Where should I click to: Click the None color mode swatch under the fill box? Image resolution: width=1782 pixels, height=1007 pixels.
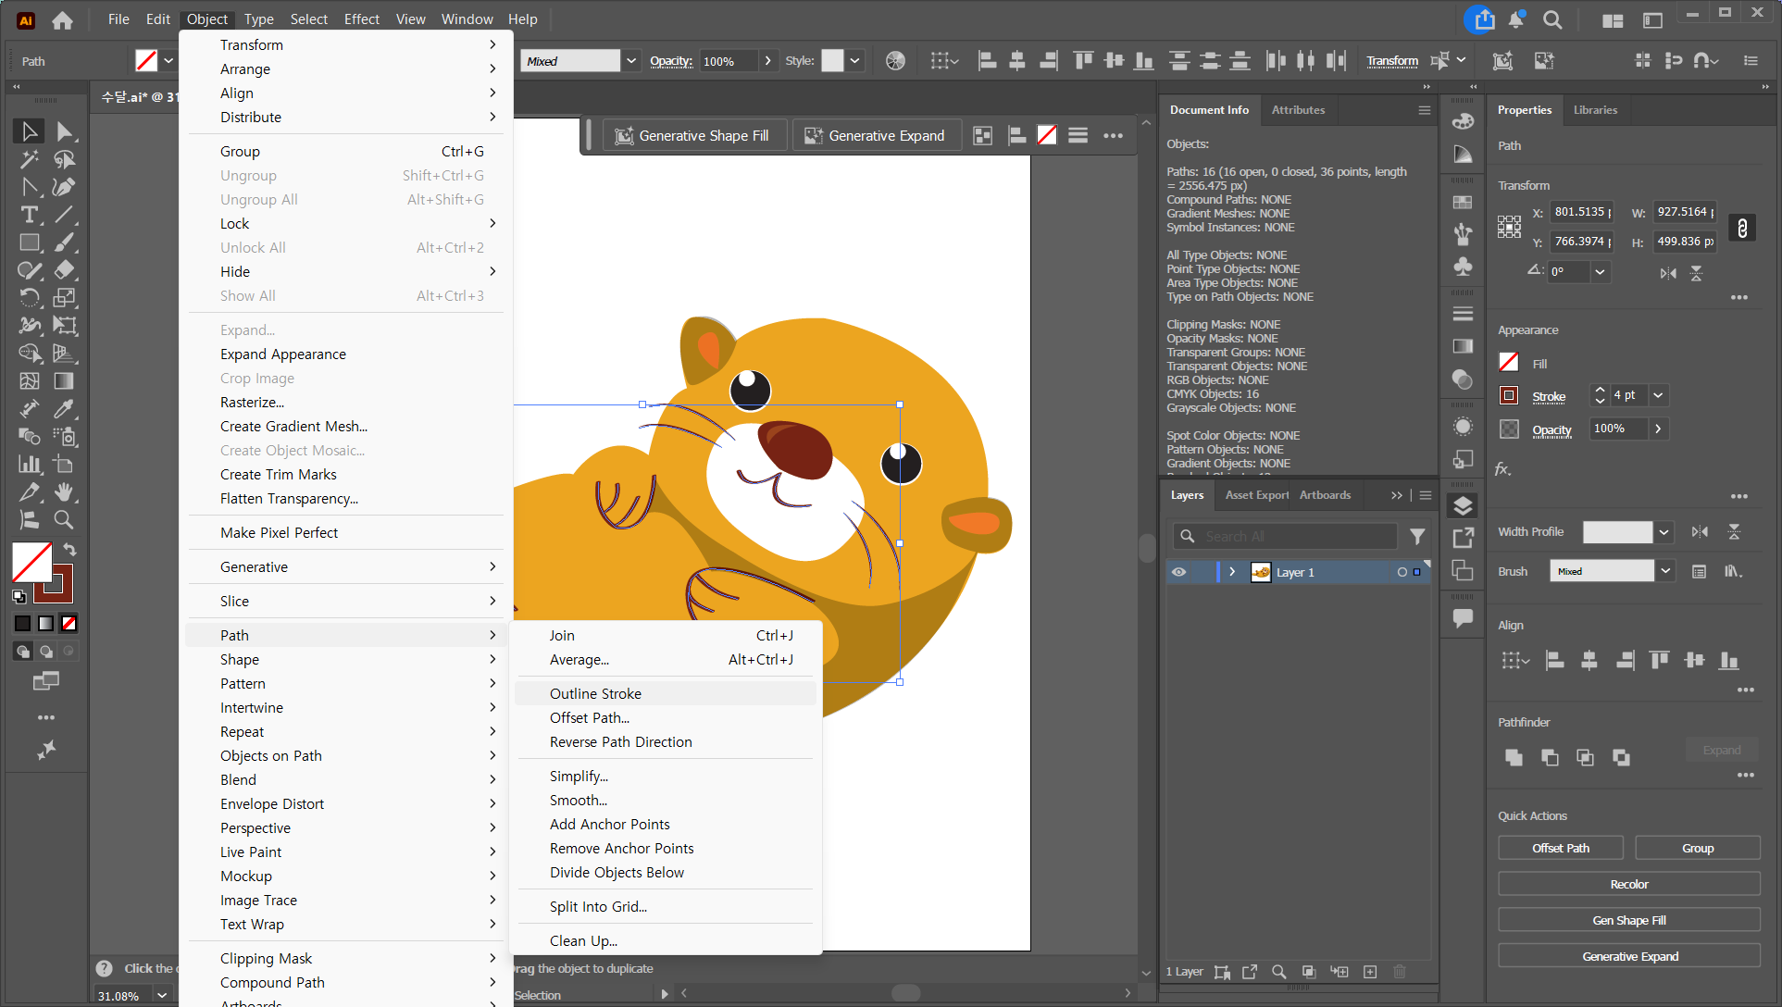pos(69,623)
